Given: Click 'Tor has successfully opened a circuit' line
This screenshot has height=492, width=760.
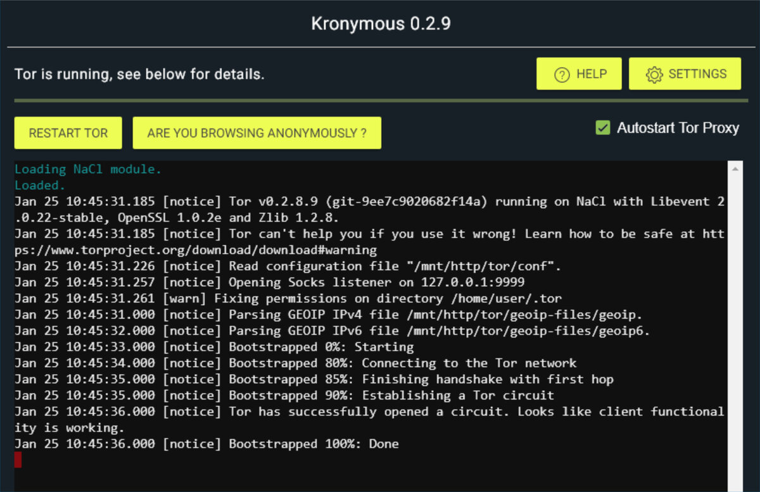Looking at the screenshot, I should tap(369, 419).
